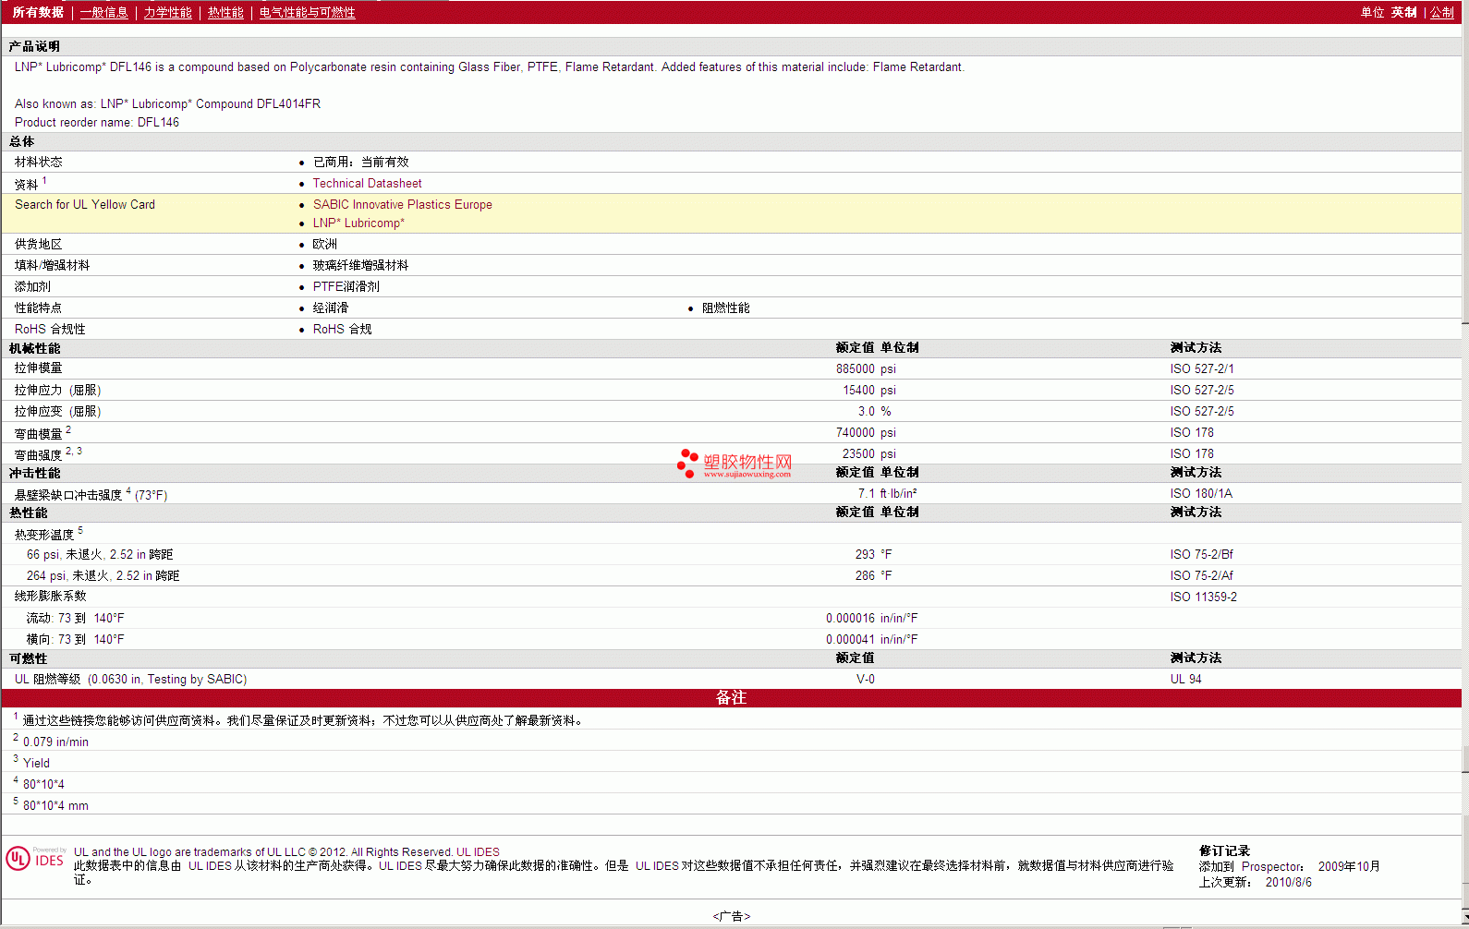Click the 备注 notes header bar
Viewport: 1469px width, 929px height.
pyautogui.click(x=731, y=697)
